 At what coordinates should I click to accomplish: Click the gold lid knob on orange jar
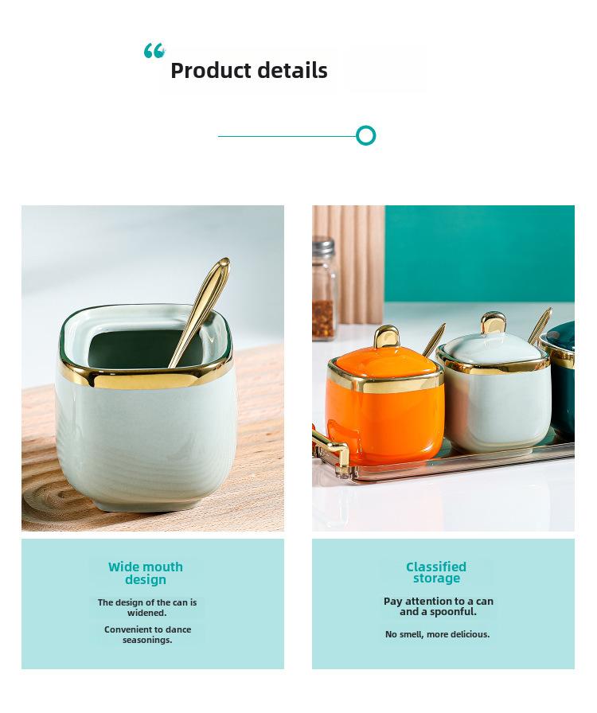tap(386, 337)
